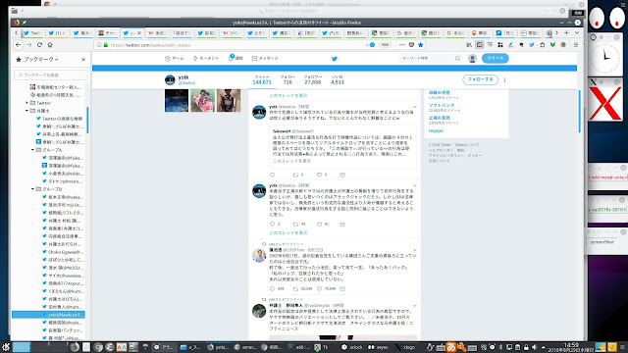Click the xclock taskbar entry
This screenshot has height=353, width=628.
(352, 347)
